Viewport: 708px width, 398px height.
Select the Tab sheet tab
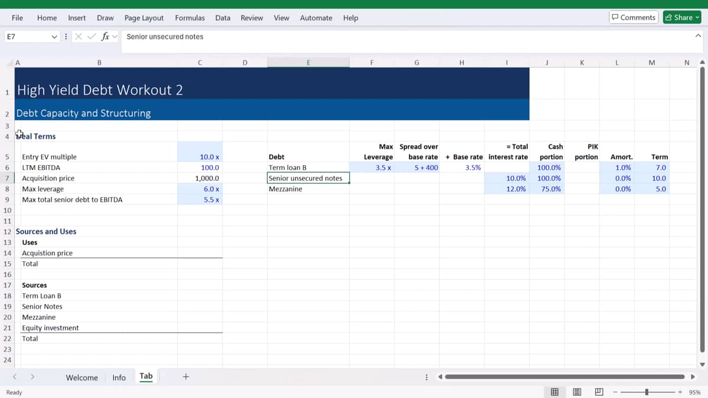[146, 376]
